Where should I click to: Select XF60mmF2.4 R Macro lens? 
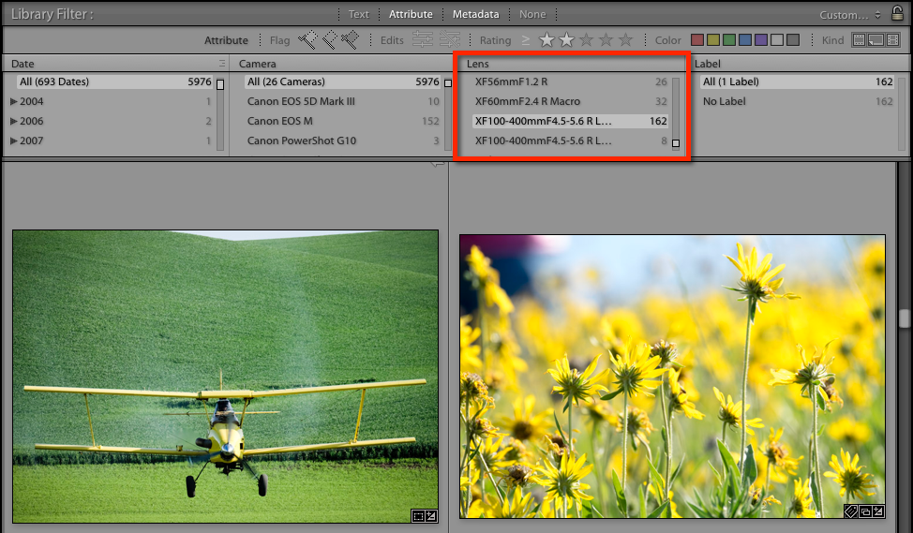[x=571, y=101]
